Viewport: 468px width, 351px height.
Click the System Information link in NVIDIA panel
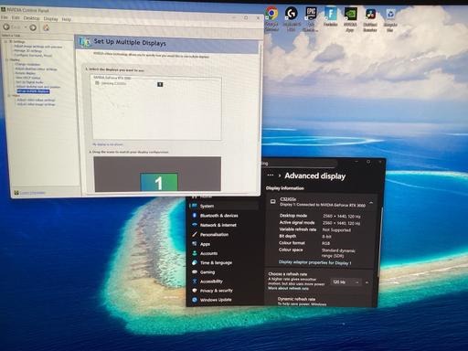tap(33, 193)
